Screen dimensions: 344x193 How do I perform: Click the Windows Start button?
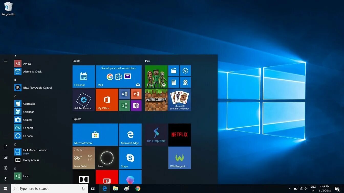click(5, 189)
